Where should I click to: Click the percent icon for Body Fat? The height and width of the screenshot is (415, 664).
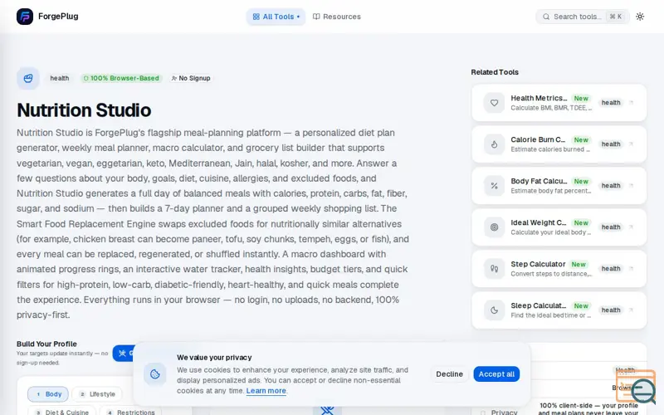click(494, 186)
